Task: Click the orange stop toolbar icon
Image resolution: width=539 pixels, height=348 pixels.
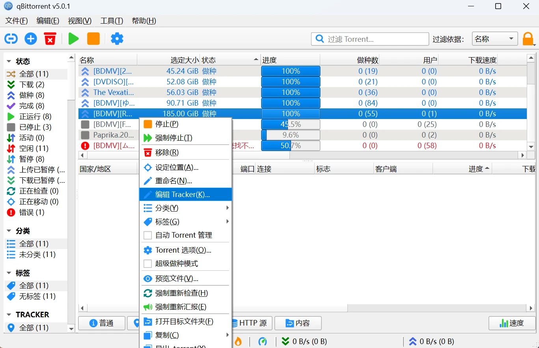Action: coord(93,39)
